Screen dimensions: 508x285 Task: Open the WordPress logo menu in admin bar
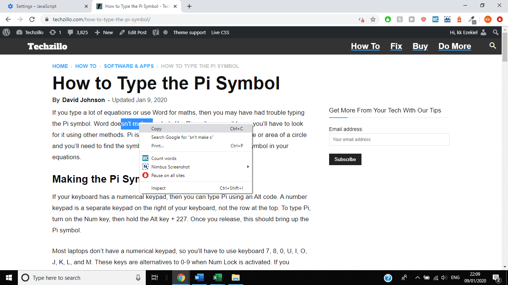pos(6,32)
